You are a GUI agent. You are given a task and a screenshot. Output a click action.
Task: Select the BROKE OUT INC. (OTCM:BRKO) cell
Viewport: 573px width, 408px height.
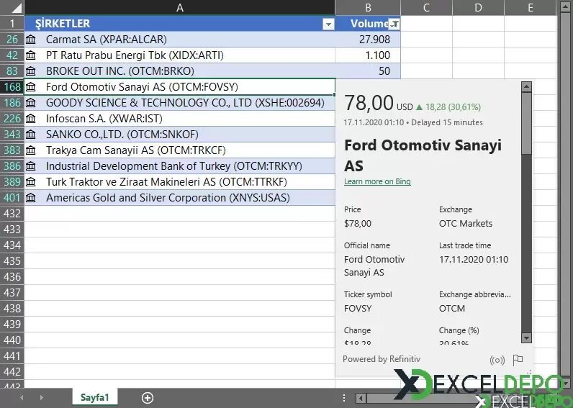point(179,71)
